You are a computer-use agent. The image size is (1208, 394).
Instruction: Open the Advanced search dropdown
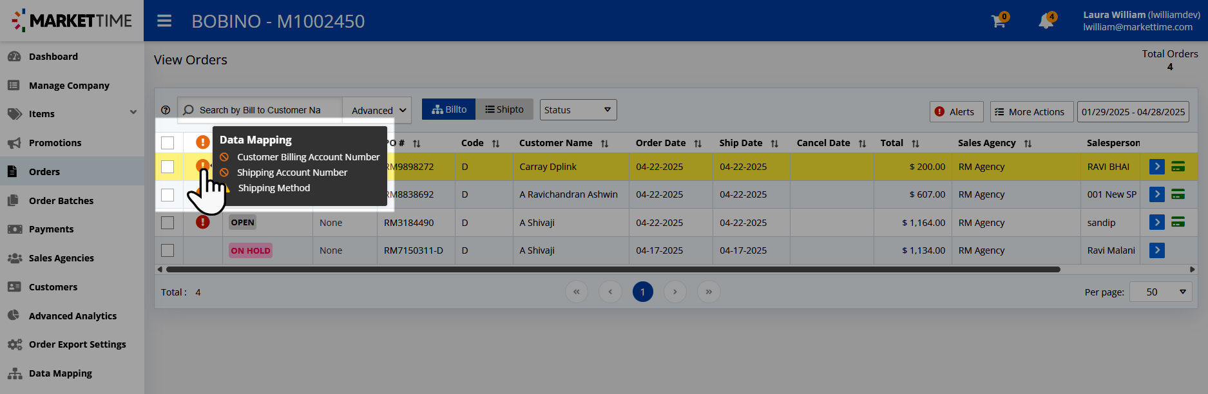378,110
